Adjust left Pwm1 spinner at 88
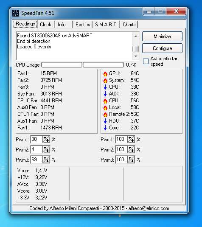Image resolution: width=202 pixels, height=227 pixels. tap(46, 139)
